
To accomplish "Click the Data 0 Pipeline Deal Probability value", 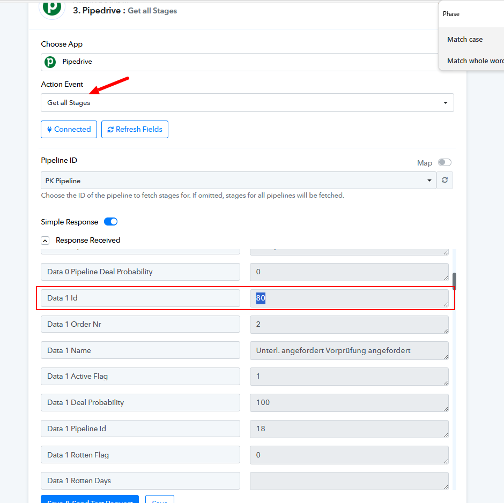I will coord(349,272).
